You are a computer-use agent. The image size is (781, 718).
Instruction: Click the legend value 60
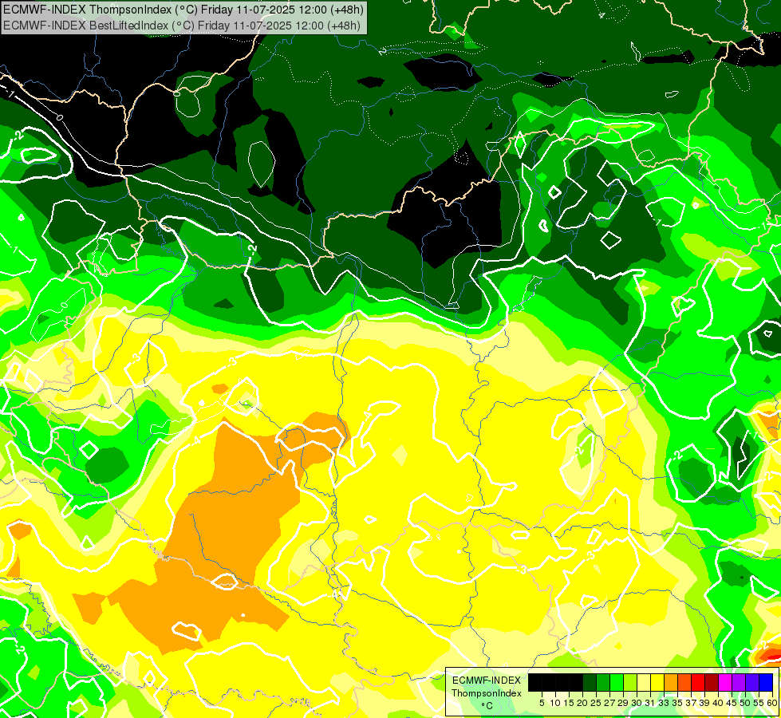point(772,703)
